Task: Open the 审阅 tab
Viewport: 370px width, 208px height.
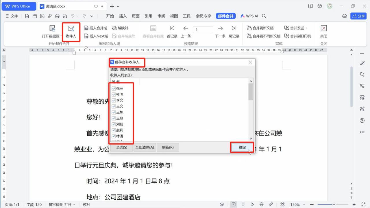Action: click(161, 16)
